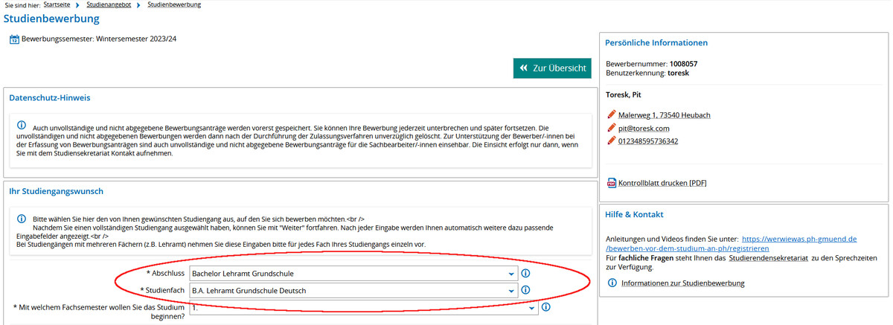Click the pencil icon beside the phone number

[x=611, y=141]
